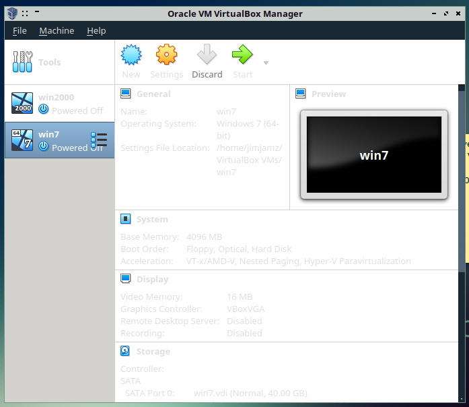Open the System section header link
This screenshot has height=407, width=469.
pyautogui.click(x=152, y=220)
